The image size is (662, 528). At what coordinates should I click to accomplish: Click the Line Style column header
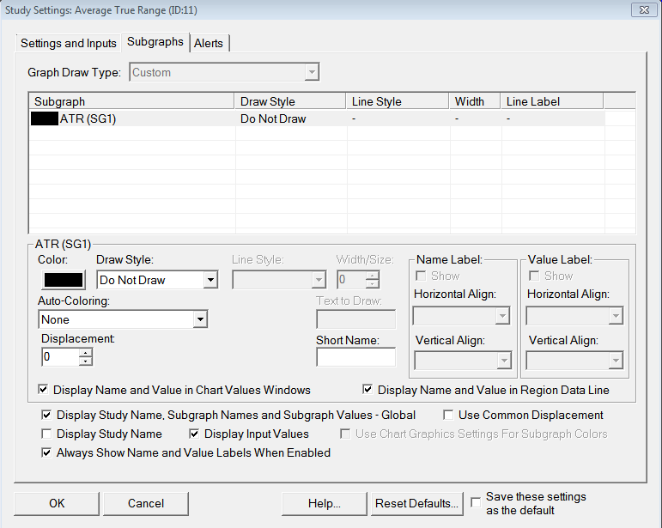coord(398,101)
